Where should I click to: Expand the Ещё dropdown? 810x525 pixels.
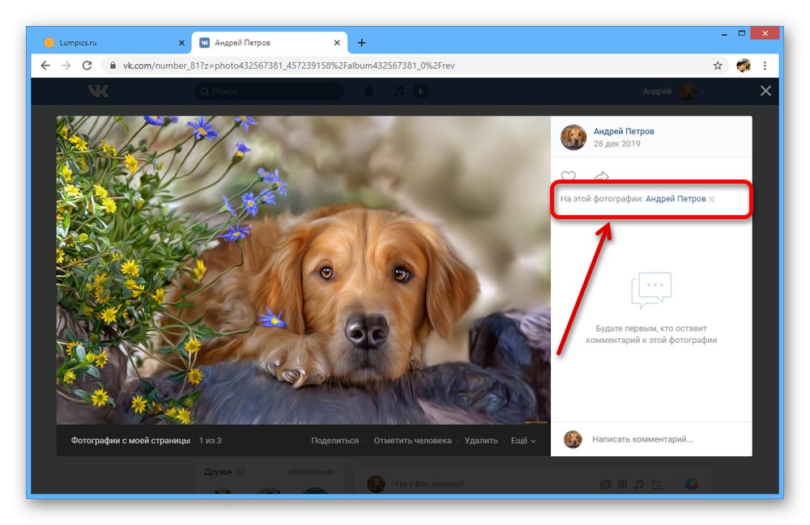point(523,440)
